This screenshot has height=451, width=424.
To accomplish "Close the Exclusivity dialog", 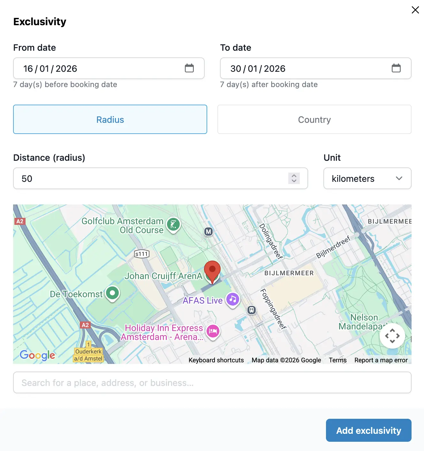I will pyautogui.click(x=415, y=10).
